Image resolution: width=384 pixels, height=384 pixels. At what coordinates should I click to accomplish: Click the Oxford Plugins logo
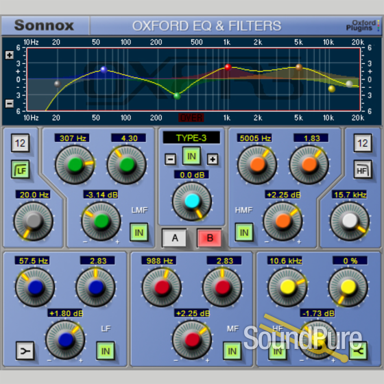(x=363, y=25)
